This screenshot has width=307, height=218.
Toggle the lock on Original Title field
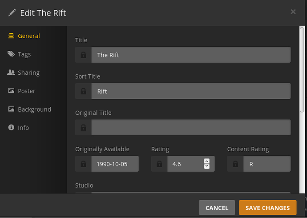[83, 128]
